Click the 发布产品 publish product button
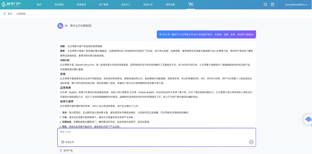Screen dimensions: 312x154 (x=66, y=151)
